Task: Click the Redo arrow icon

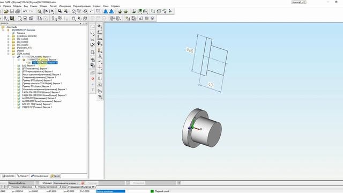Action: click(x=31, y=11)
